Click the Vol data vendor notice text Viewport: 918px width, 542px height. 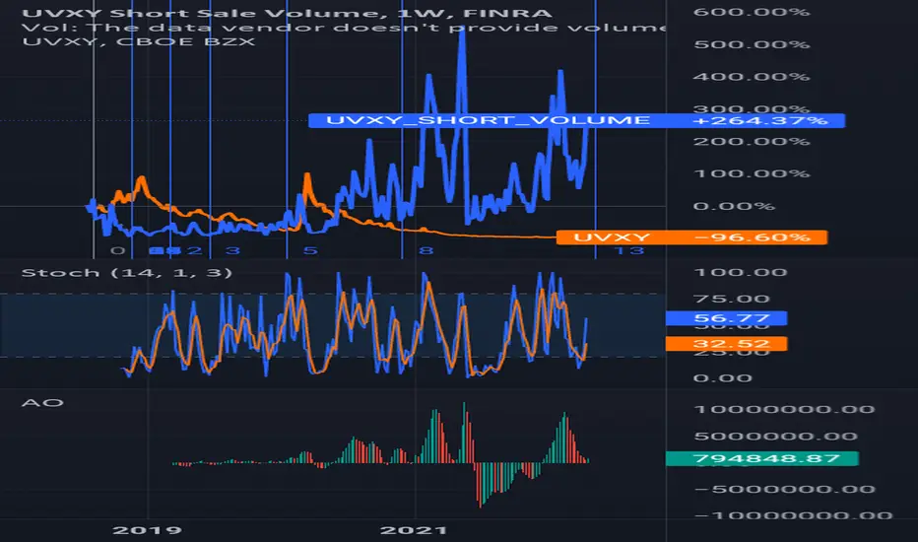tap(343, 28)
